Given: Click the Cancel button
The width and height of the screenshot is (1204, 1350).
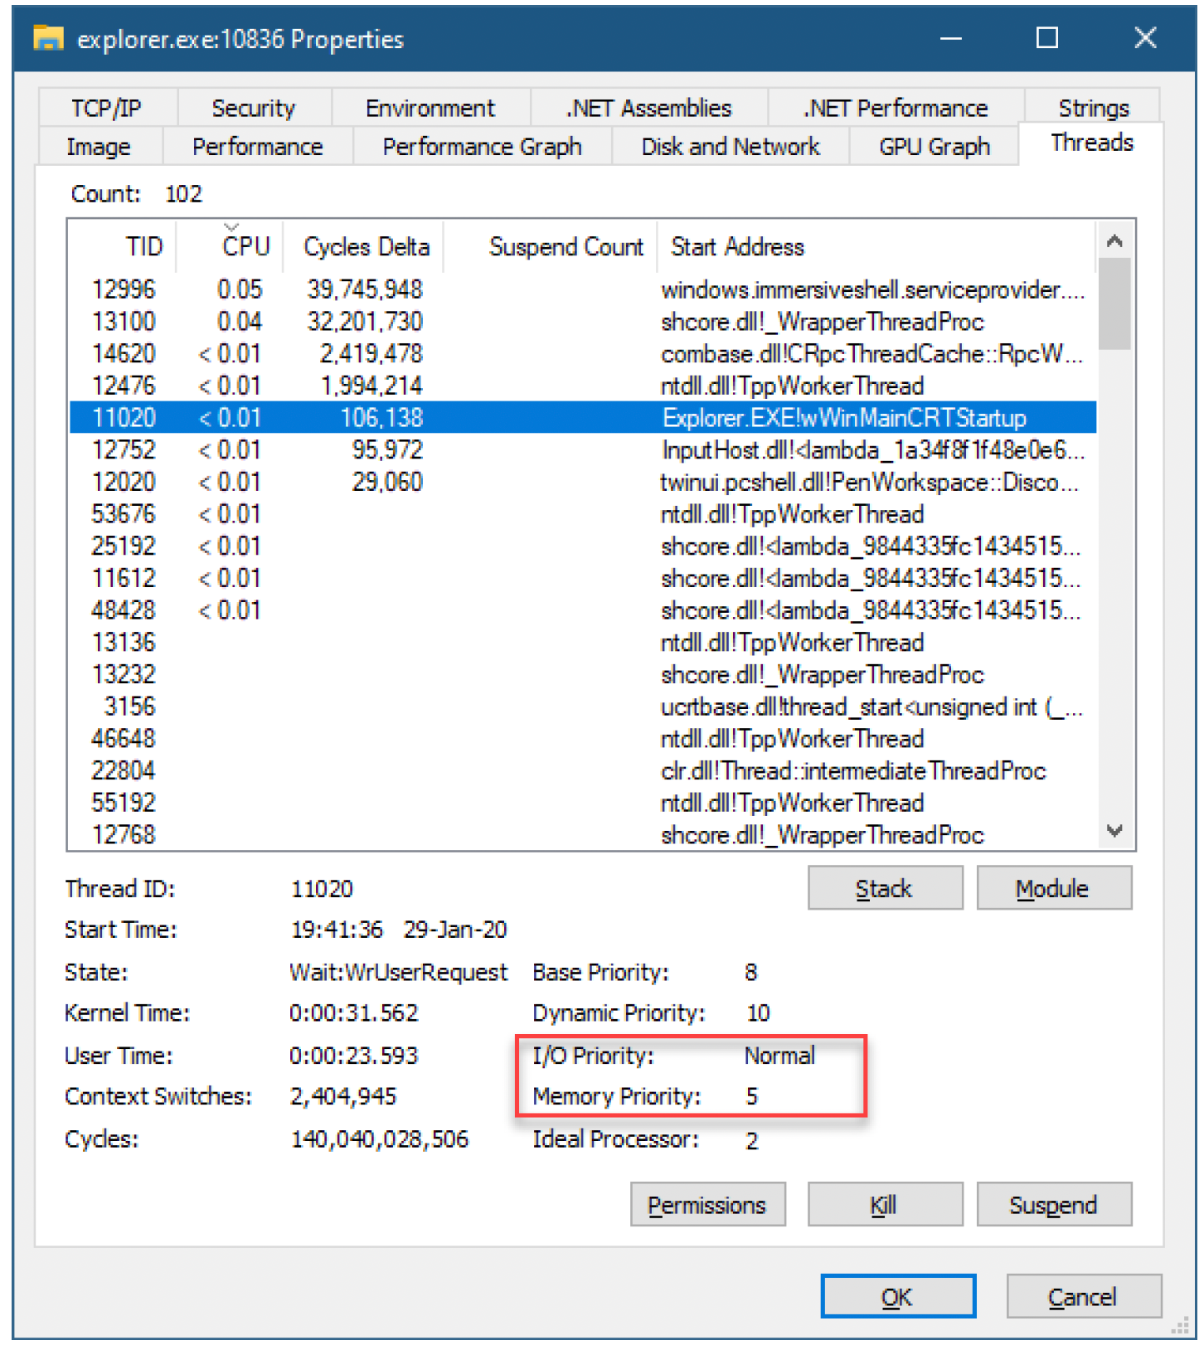Looking at the screenshot, I should coord(1083,1296).
